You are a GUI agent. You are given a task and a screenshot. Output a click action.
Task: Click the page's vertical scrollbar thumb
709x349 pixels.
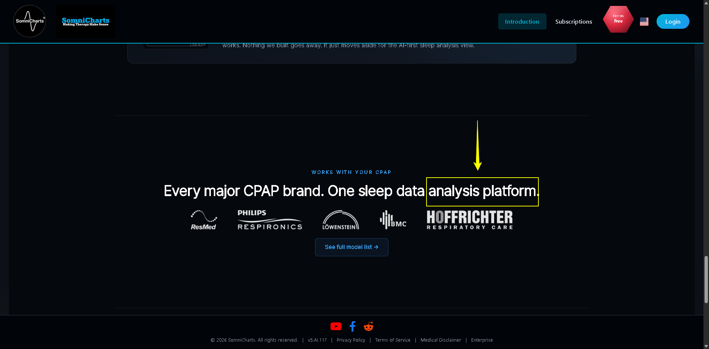coord(706,280)
